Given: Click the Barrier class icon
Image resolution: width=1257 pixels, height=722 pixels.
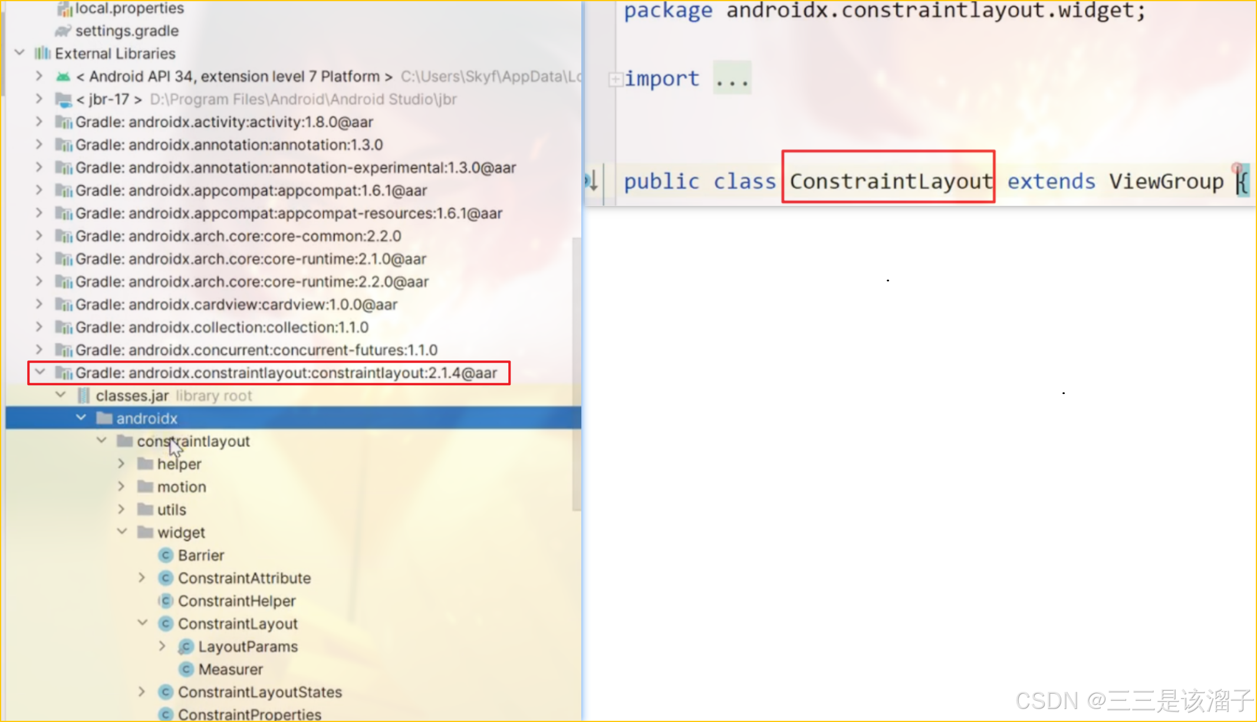Looking at the screenshot, I should (166, 555).
